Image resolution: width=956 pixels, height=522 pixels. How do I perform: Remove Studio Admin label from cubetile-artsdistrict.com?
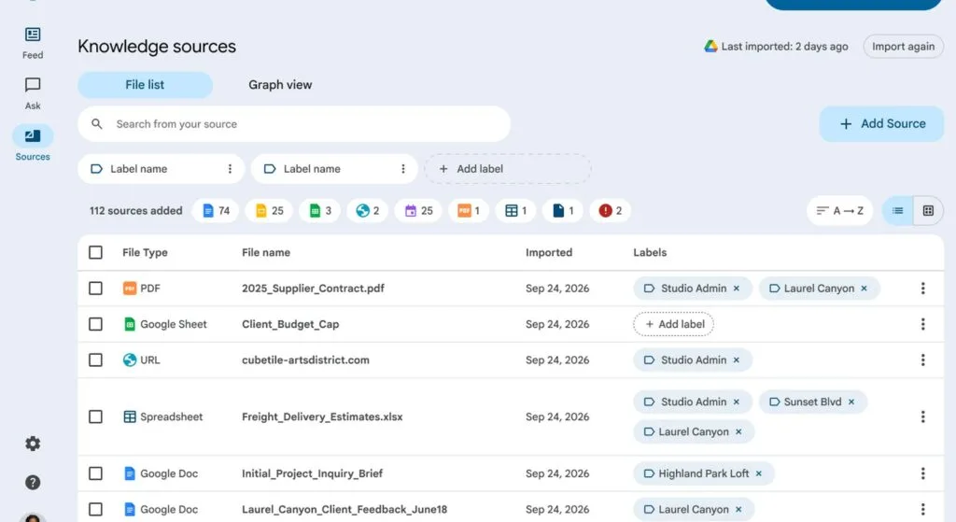click(737, 360)
